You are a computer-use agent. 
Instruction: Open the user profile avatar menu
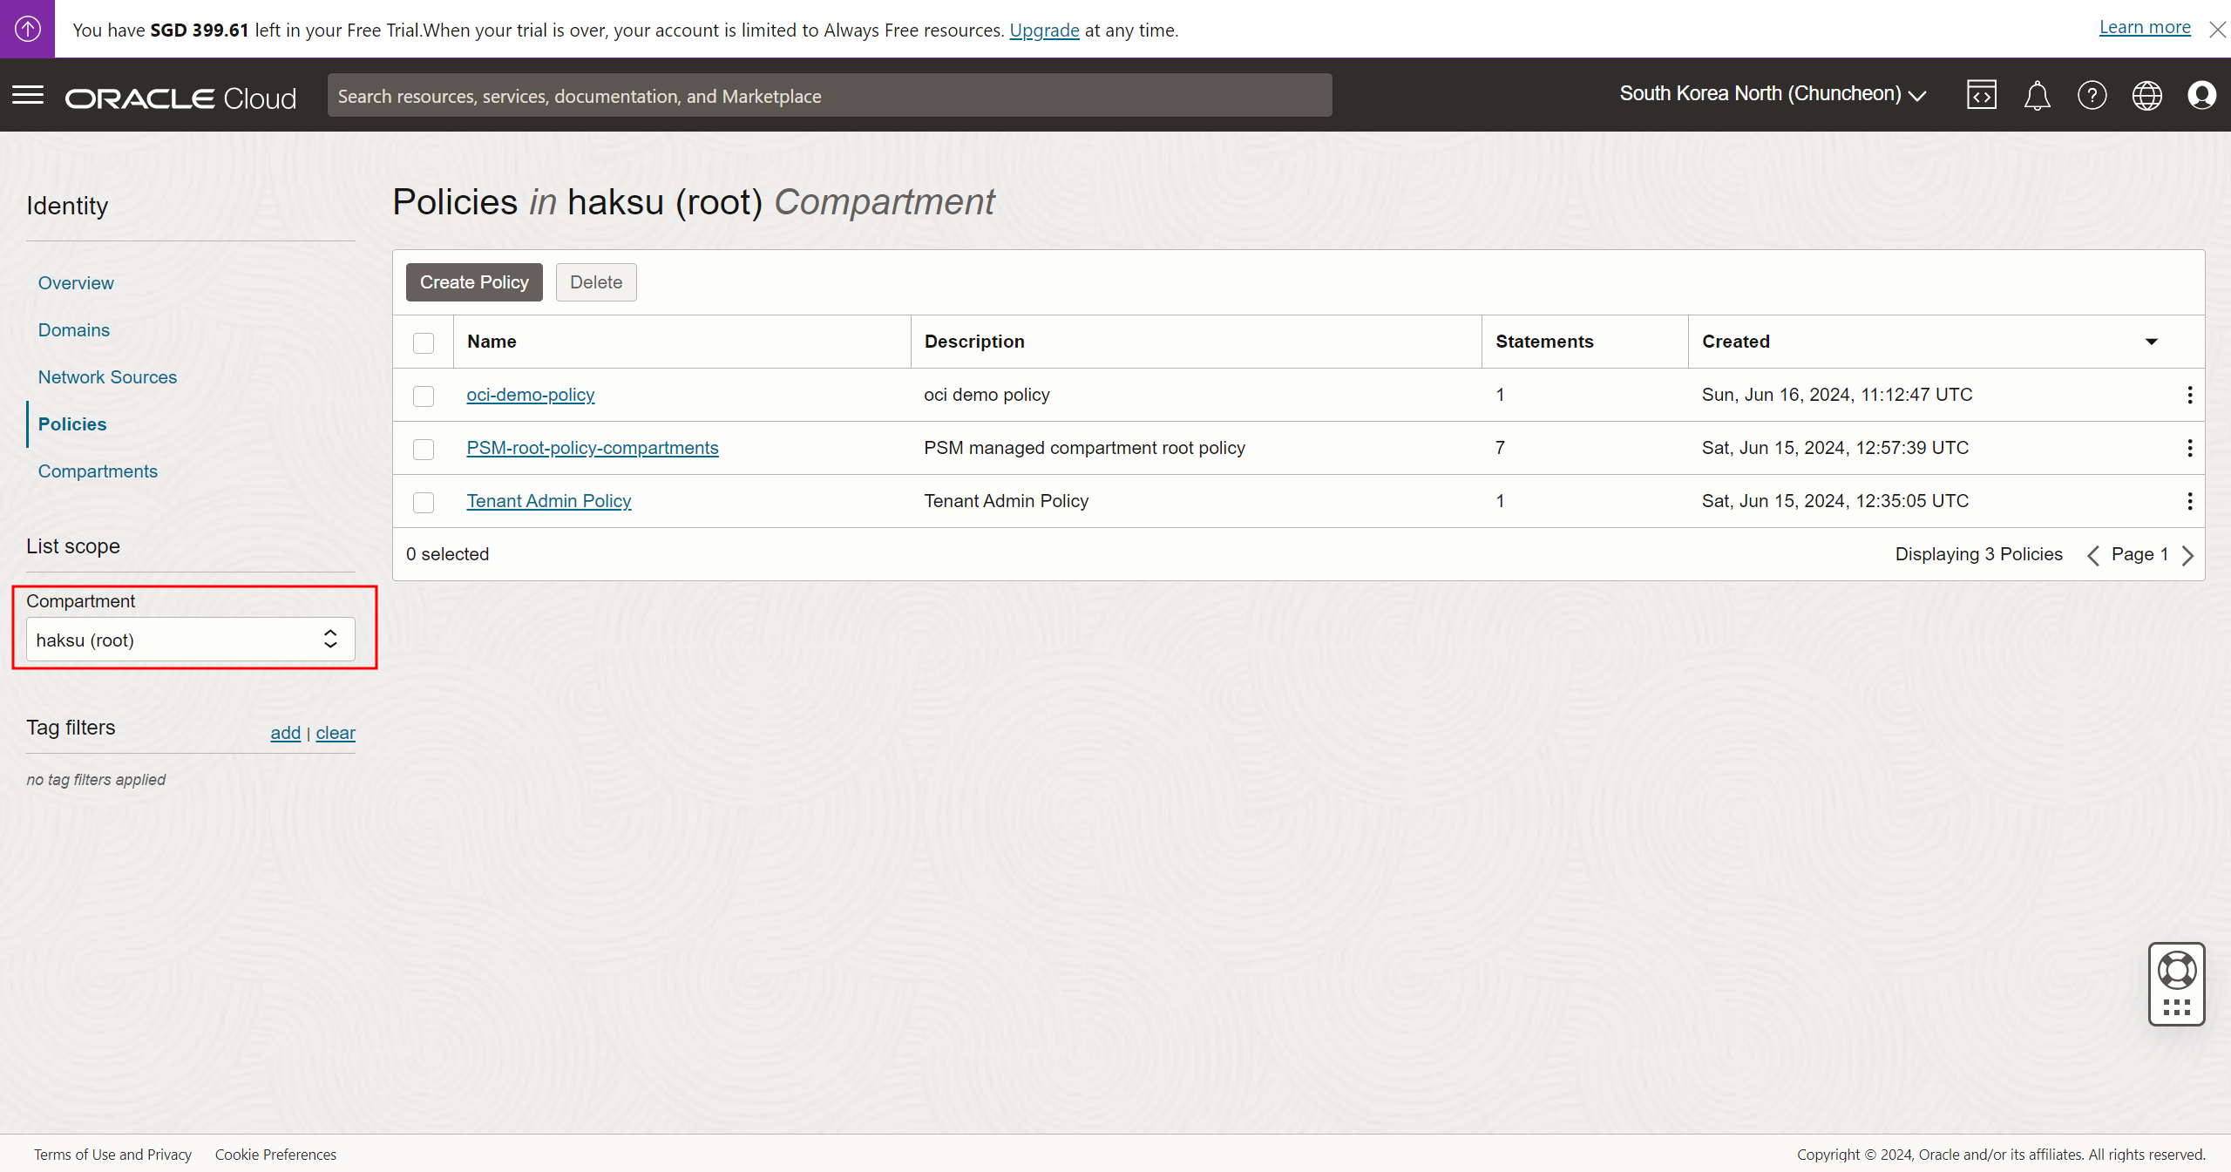[x=2201, y=95]
